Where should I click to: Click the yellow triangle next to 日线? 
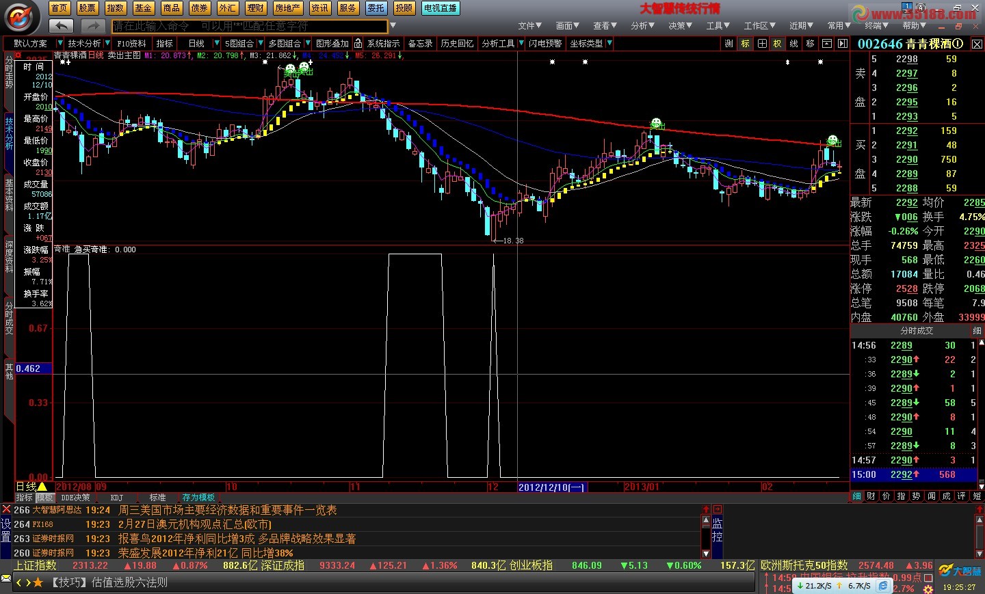coord(42,487)
